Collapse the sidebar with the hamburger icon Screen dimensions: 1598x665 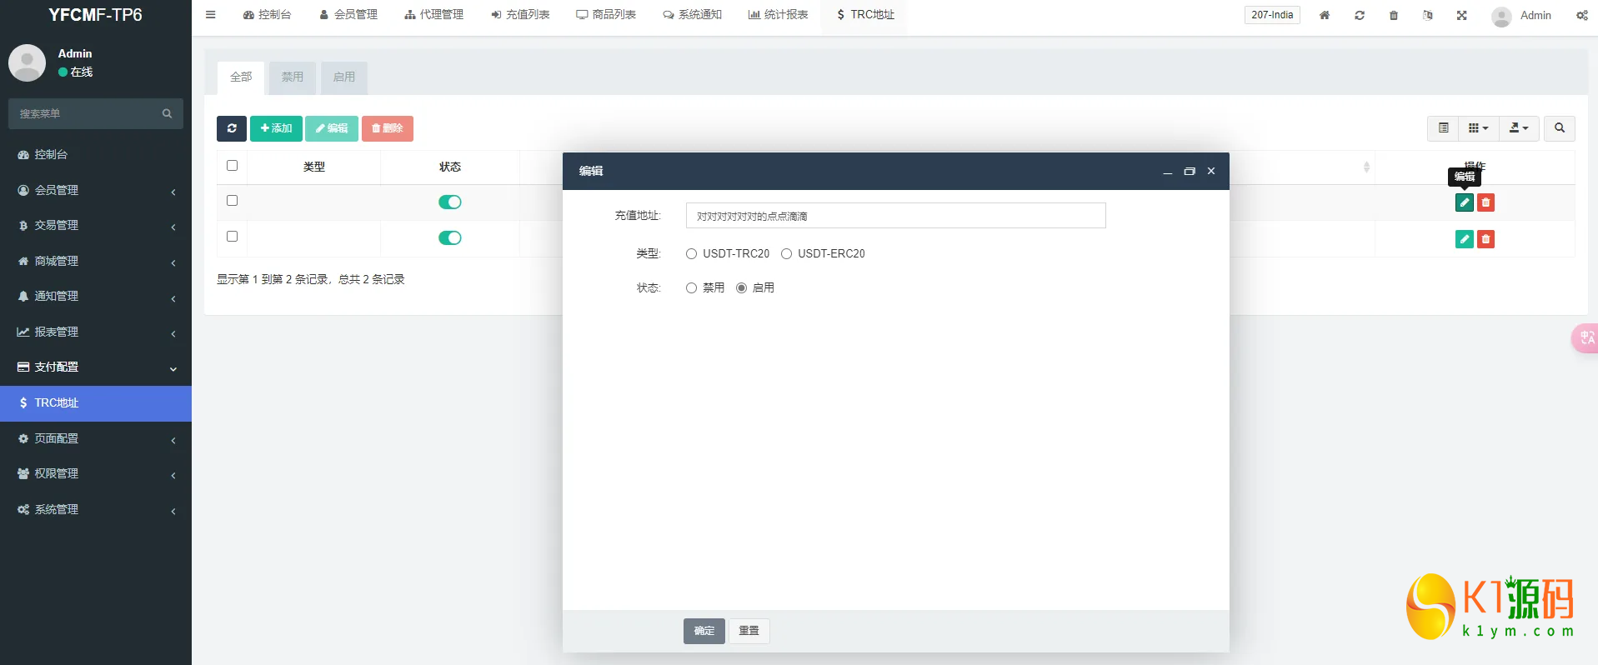211,15
